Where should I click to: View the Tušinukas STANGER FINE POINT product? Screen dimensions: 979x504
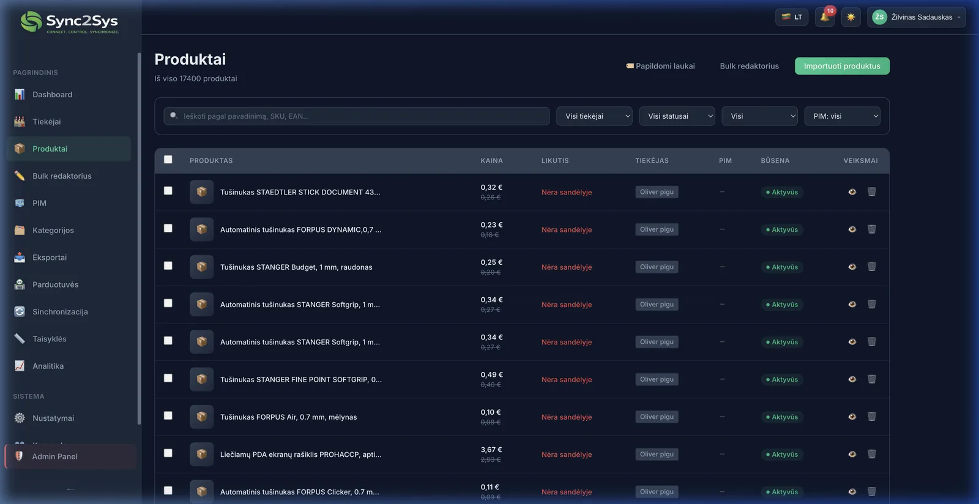click(852, 379)
